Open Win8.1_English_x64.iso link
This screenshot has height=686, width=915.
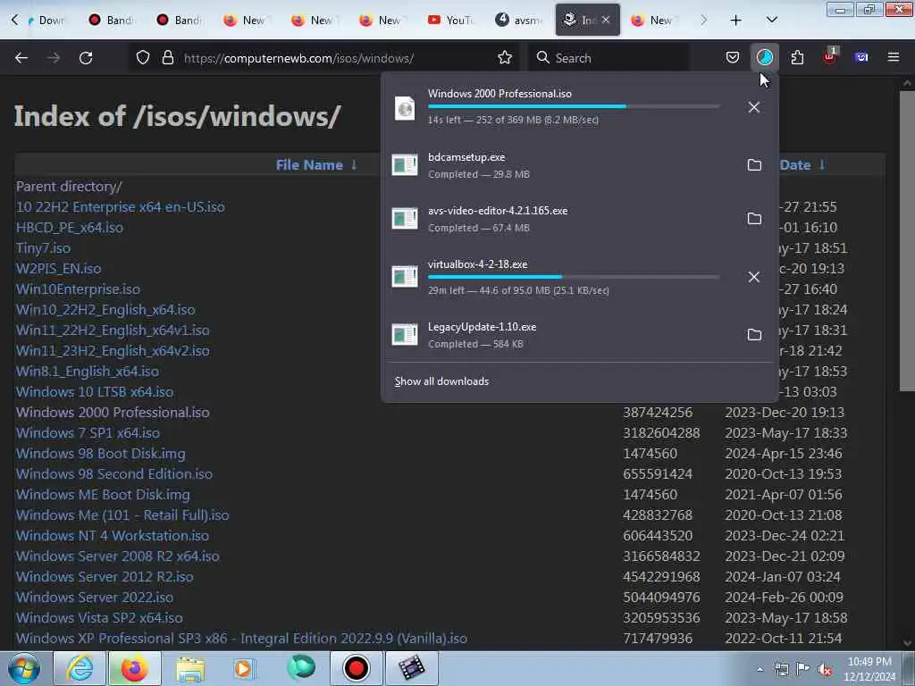coord(88,372)
